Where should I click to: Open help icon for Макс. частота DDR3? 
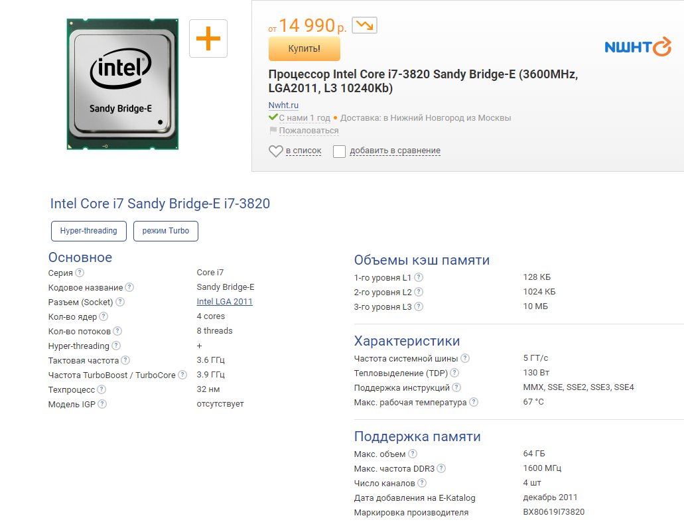[441, 468]
